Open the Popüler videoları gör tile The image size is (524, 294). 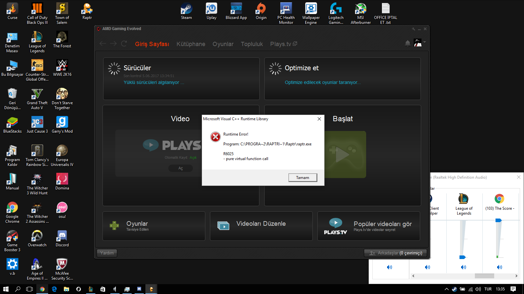coord(369,226)
